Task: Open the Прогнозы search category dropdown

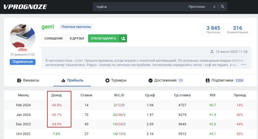Action: pos(202,7)
